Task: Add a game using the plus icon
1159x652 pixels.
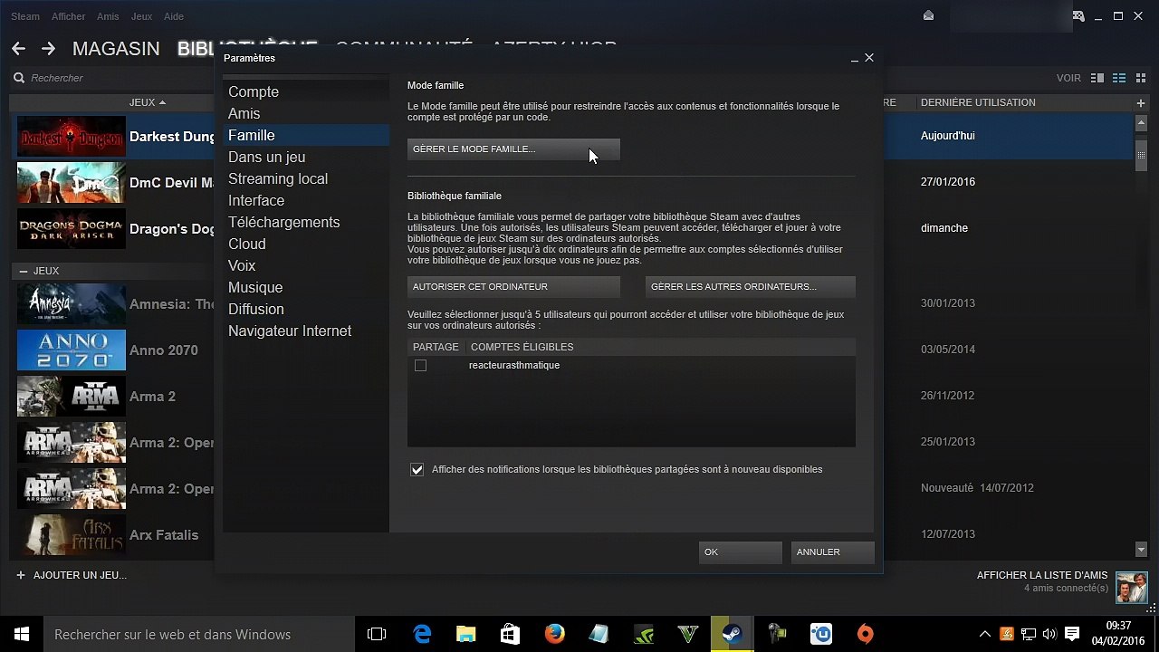Action: click(x=21, y=575)
